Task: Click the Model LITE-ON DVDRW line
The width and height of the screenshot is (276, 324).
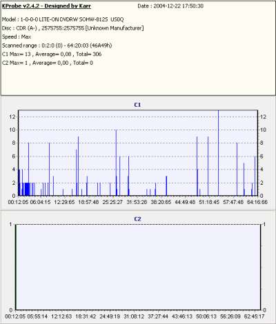Action: click(63, 19)
